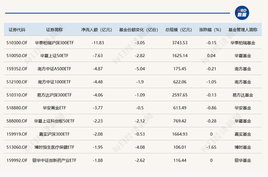Click manager name 华安基金
Viewport: 268px width, 177px height.
(243, 108)
